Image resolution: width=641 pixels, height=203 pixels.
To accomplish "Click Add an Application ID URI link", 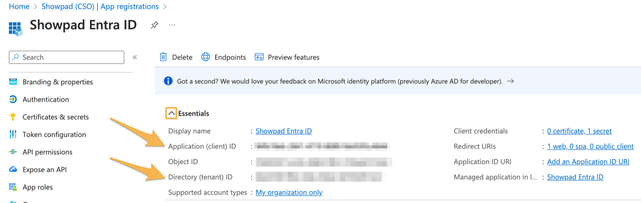I will (x=588, y=162).
